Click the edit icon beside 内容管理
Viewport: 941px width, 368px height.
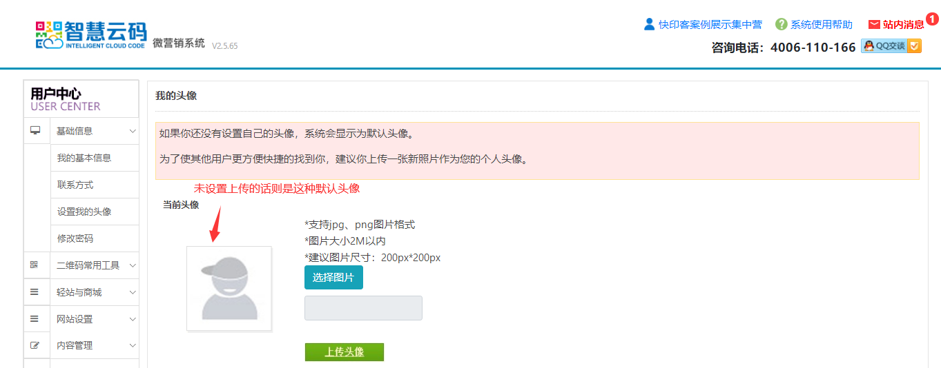[35, 345]
